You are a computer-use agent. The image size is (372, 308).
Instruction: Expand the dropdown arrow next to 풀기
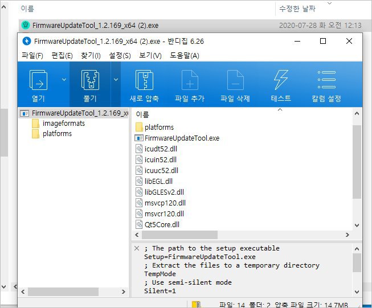click(x=116, y=80)
